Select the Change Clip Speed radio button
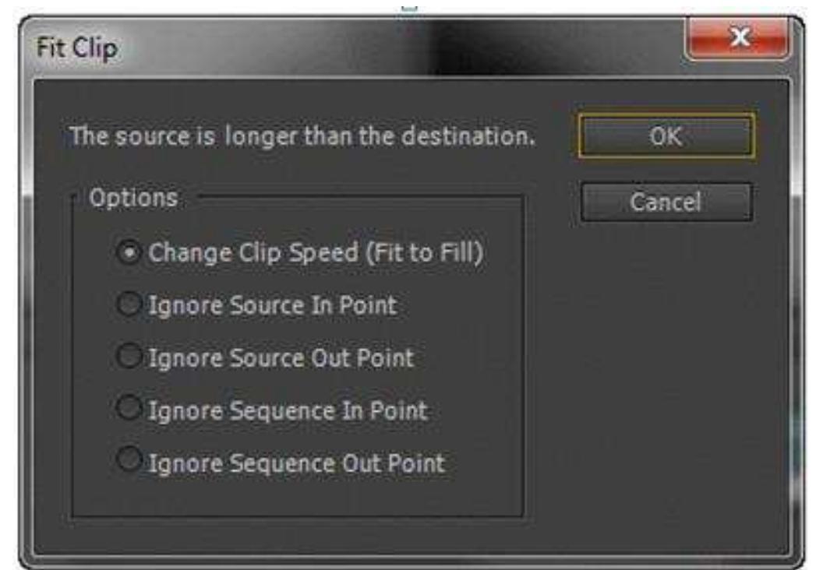816x570 pixels. (x=129, y=253)
